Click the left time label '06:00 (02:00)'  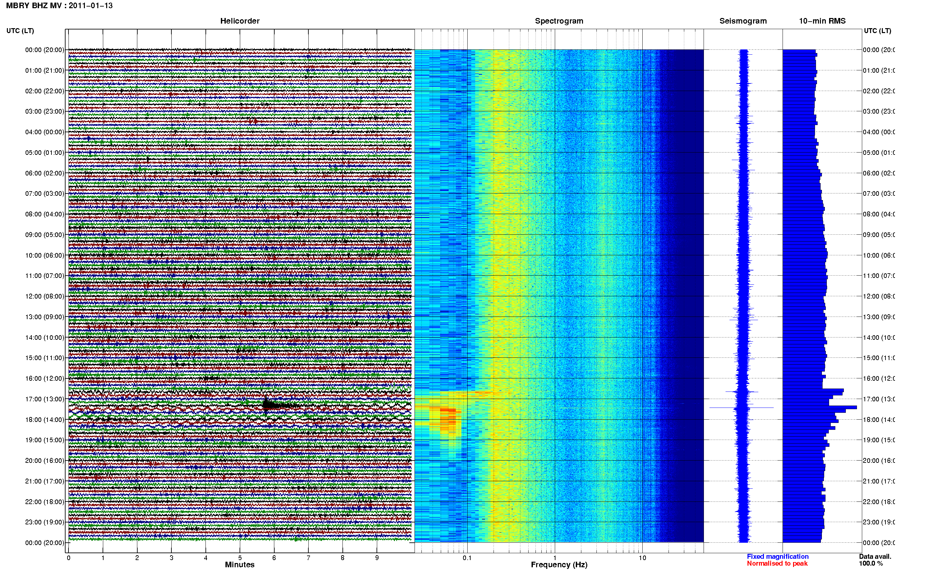point(45,173)
